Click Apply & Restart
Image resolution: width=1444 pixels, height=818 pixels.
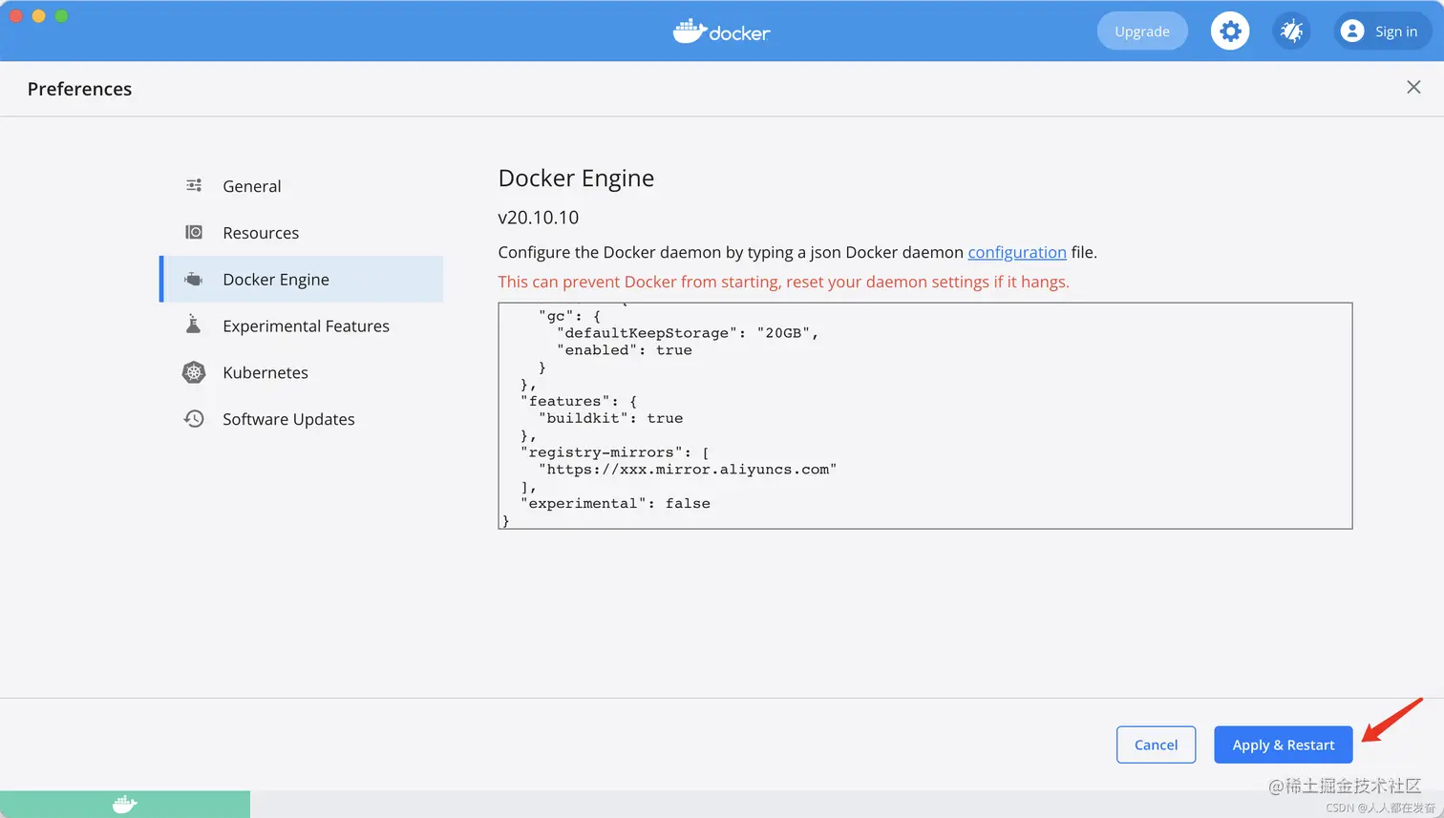point(1284,745)
